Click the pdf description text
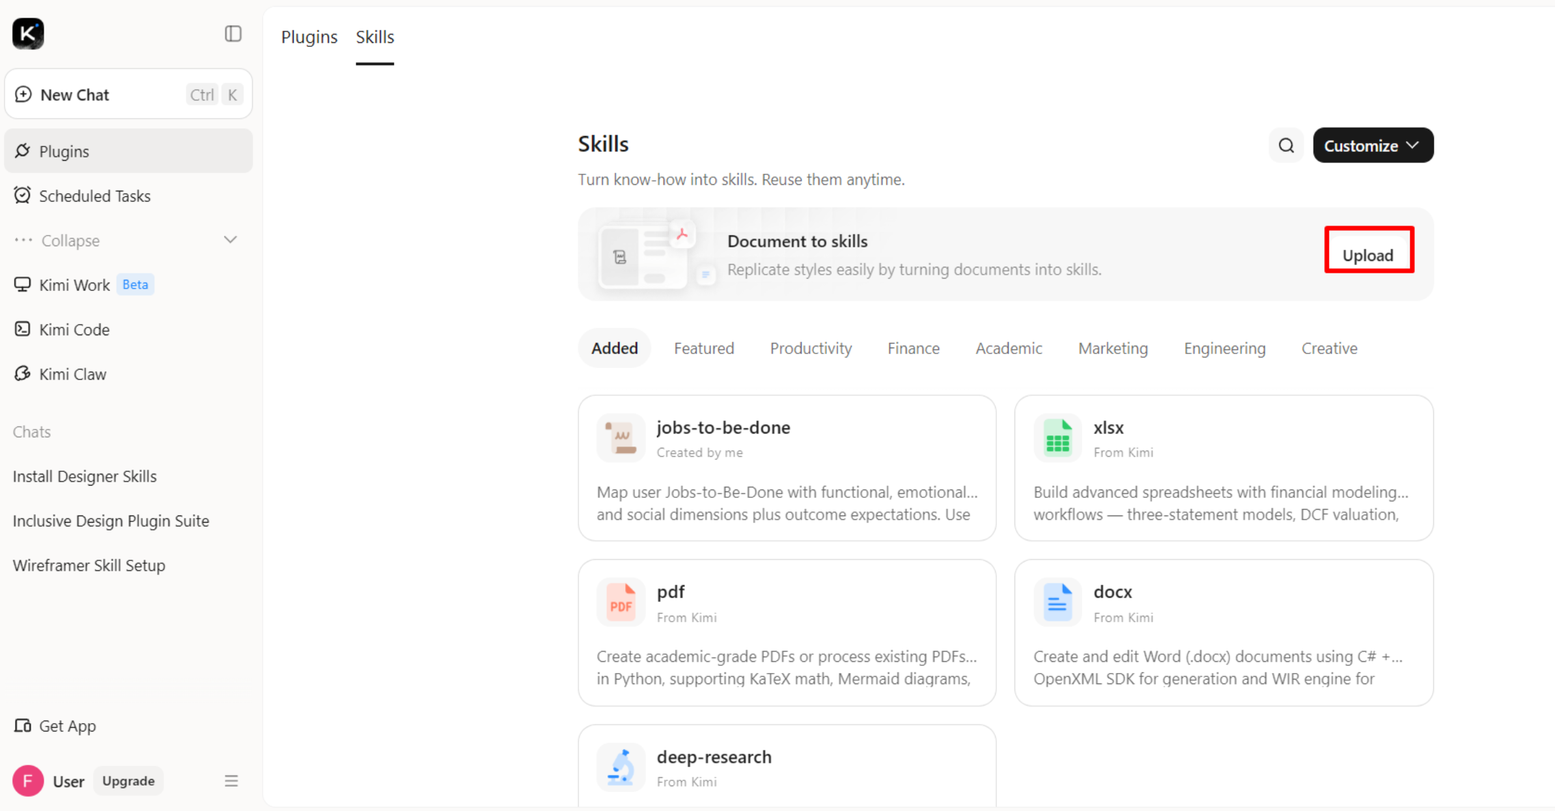Viewport: 1555px width, 811px height. [787, 667]
